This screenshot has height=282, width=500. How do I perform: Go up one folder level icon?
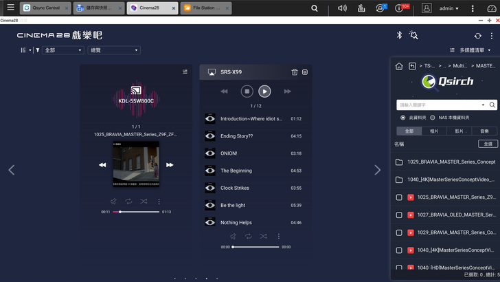tap(412, 66)
